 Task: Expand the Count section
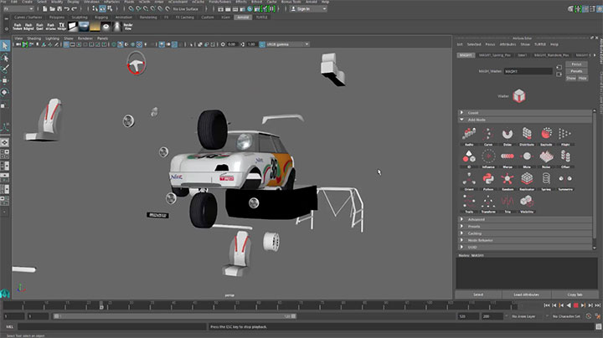click(525, 113)
